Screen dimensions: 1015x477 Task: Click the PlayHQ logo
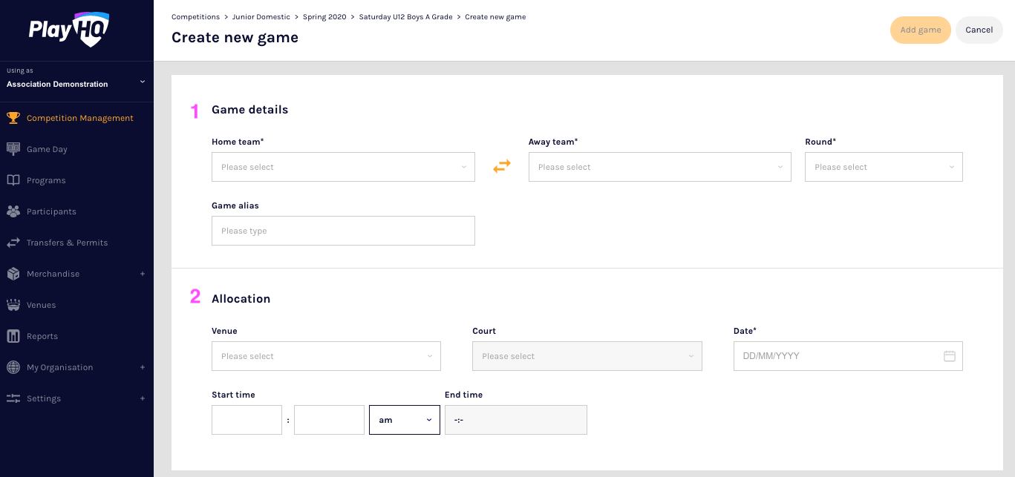[x=69, y=30]
